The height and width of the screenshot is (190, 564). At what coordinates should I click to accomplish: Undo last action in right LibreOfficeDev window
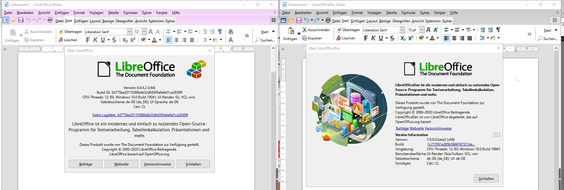(306, 20)
